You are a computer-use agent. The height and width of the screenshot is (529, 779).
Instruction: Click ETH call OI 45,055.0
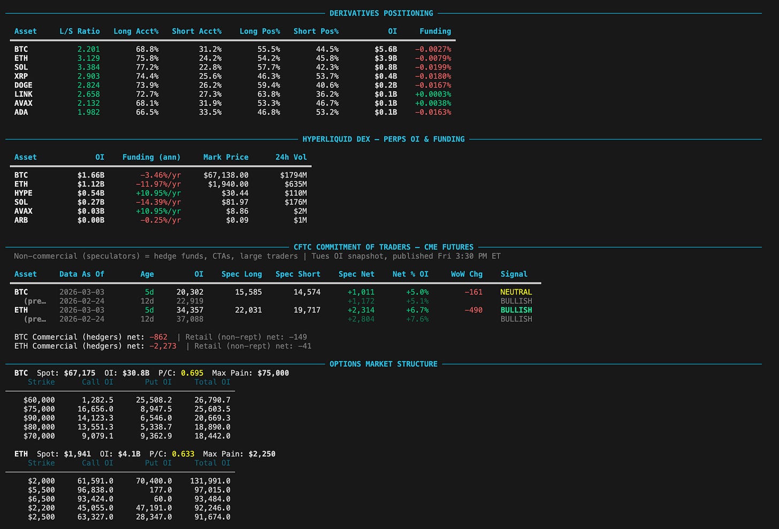[x=95, y=508]
